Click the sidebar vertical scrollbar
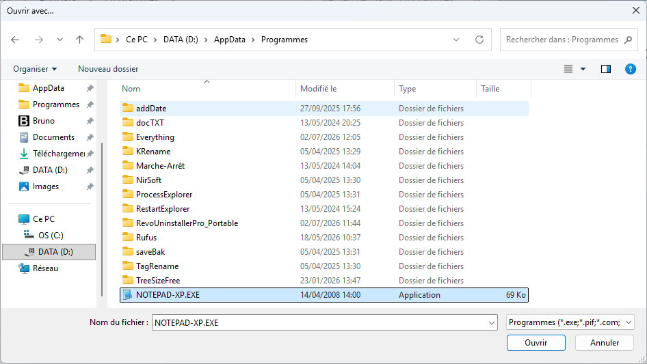 (102, 219)
